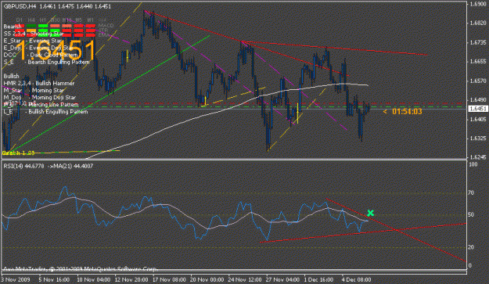489x284 pixels.
Task: Select the Evening Doji Star legend entry
Action: [38, 48]
